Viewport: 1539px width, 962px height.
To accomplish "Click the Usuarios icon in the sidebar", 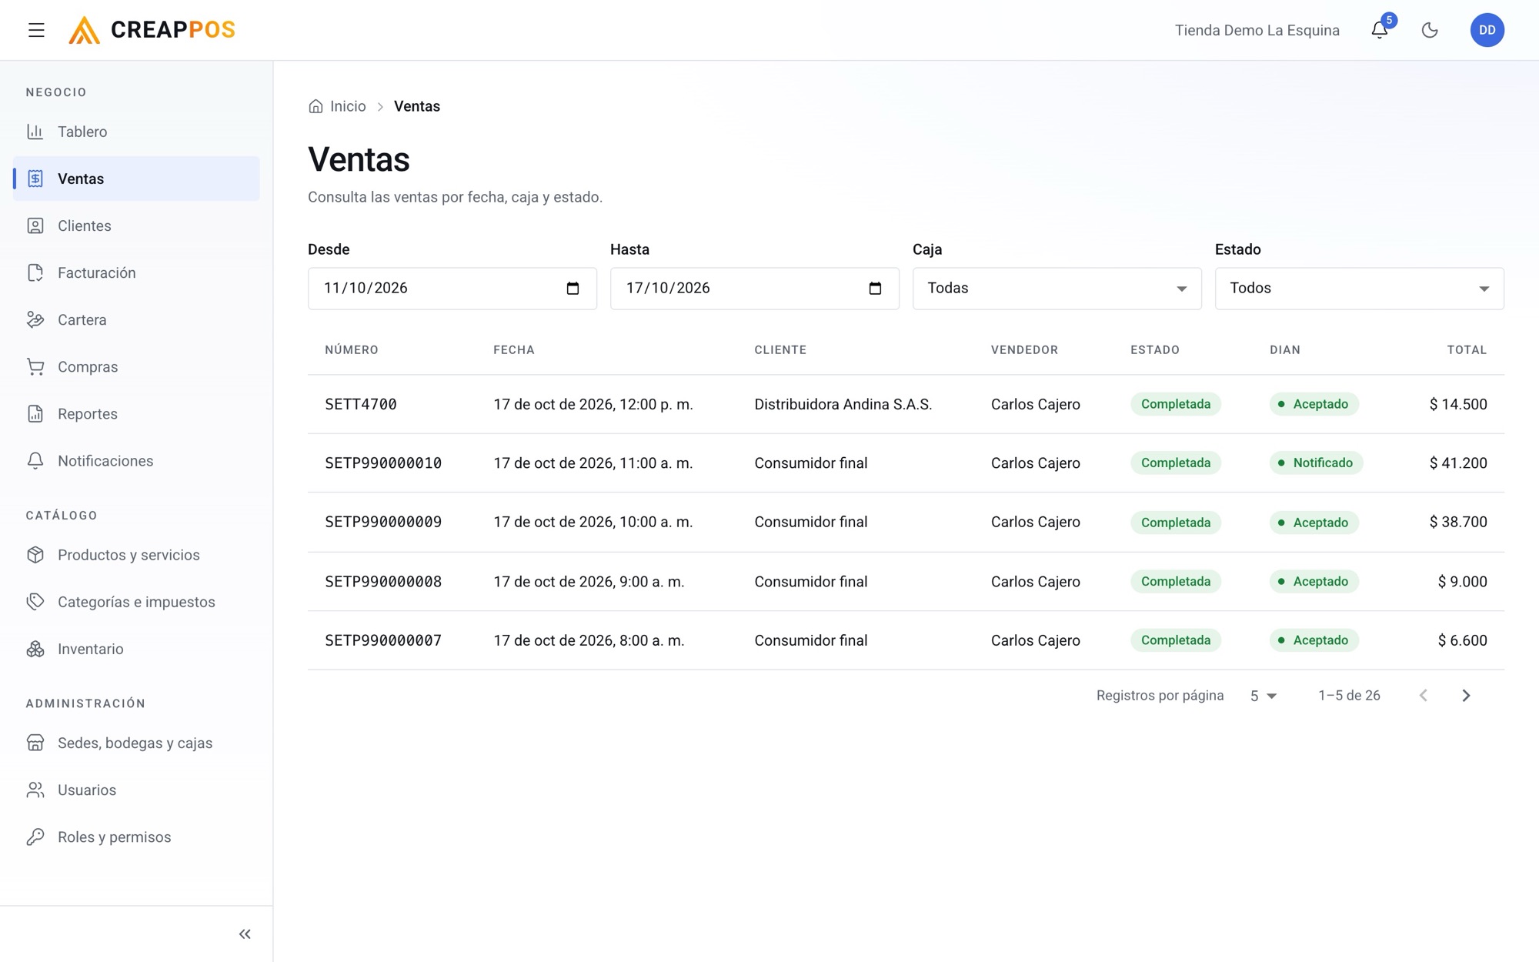I will pos(35,790).
